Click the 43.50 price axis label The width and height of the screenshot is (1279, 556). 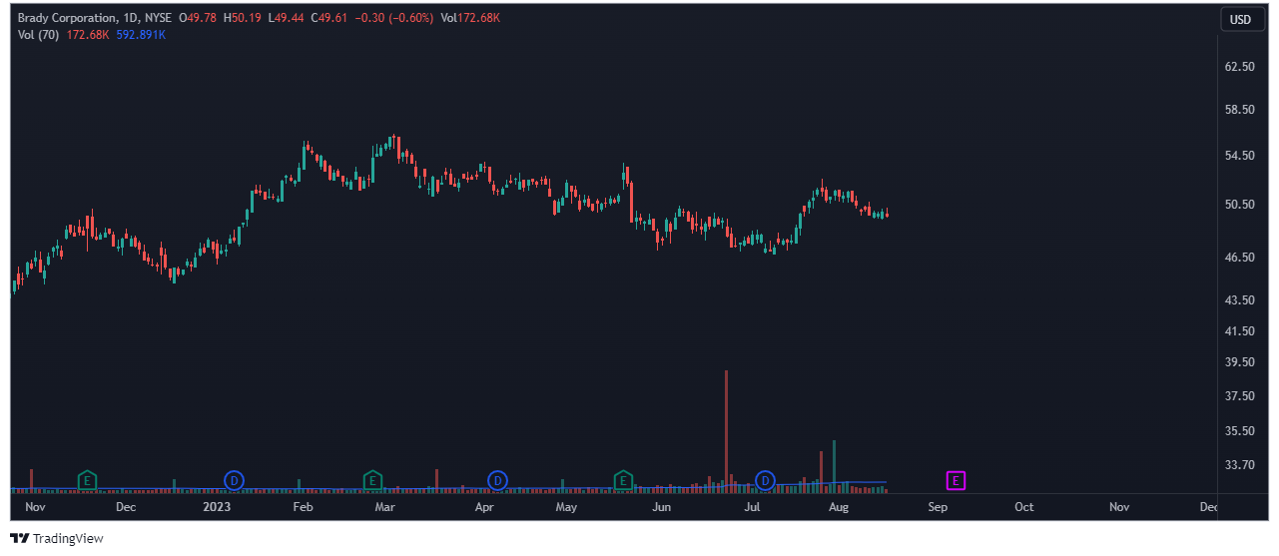pyautogui.click(x=1240, y=300)
